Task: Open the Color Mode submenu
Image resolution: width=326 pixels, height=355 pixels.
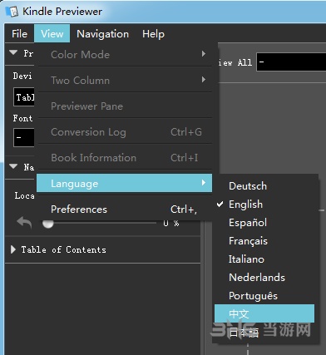Action: pos(125,54)
